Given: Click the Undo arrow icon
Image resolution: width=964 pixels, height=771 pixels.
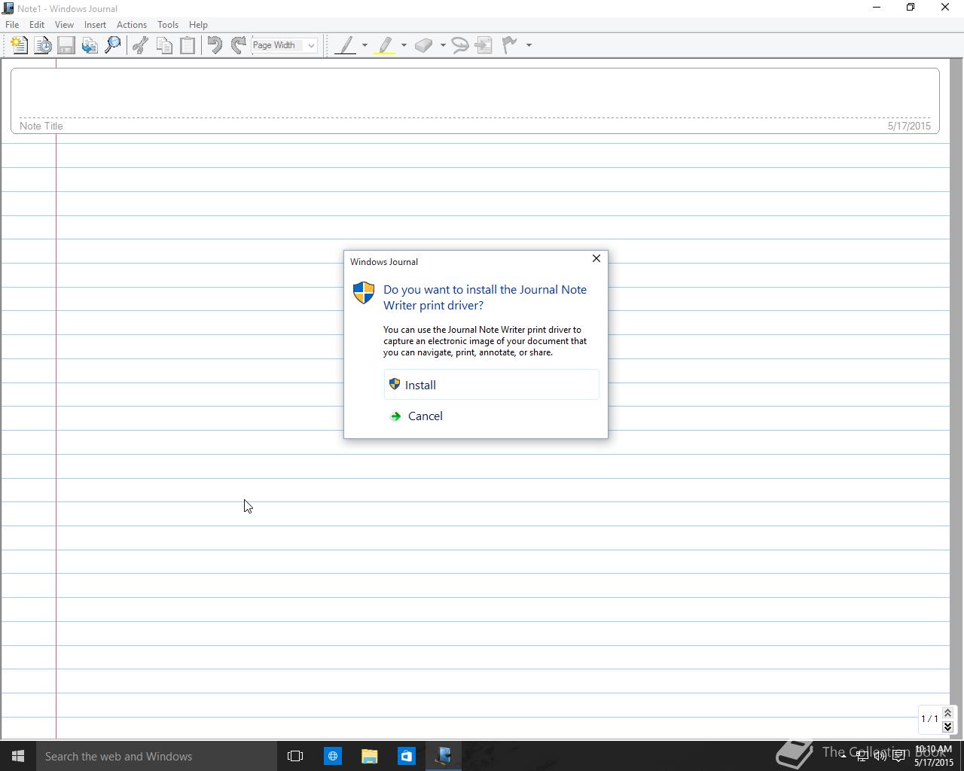Looking at the screenshot, I should tap(215, 45).
